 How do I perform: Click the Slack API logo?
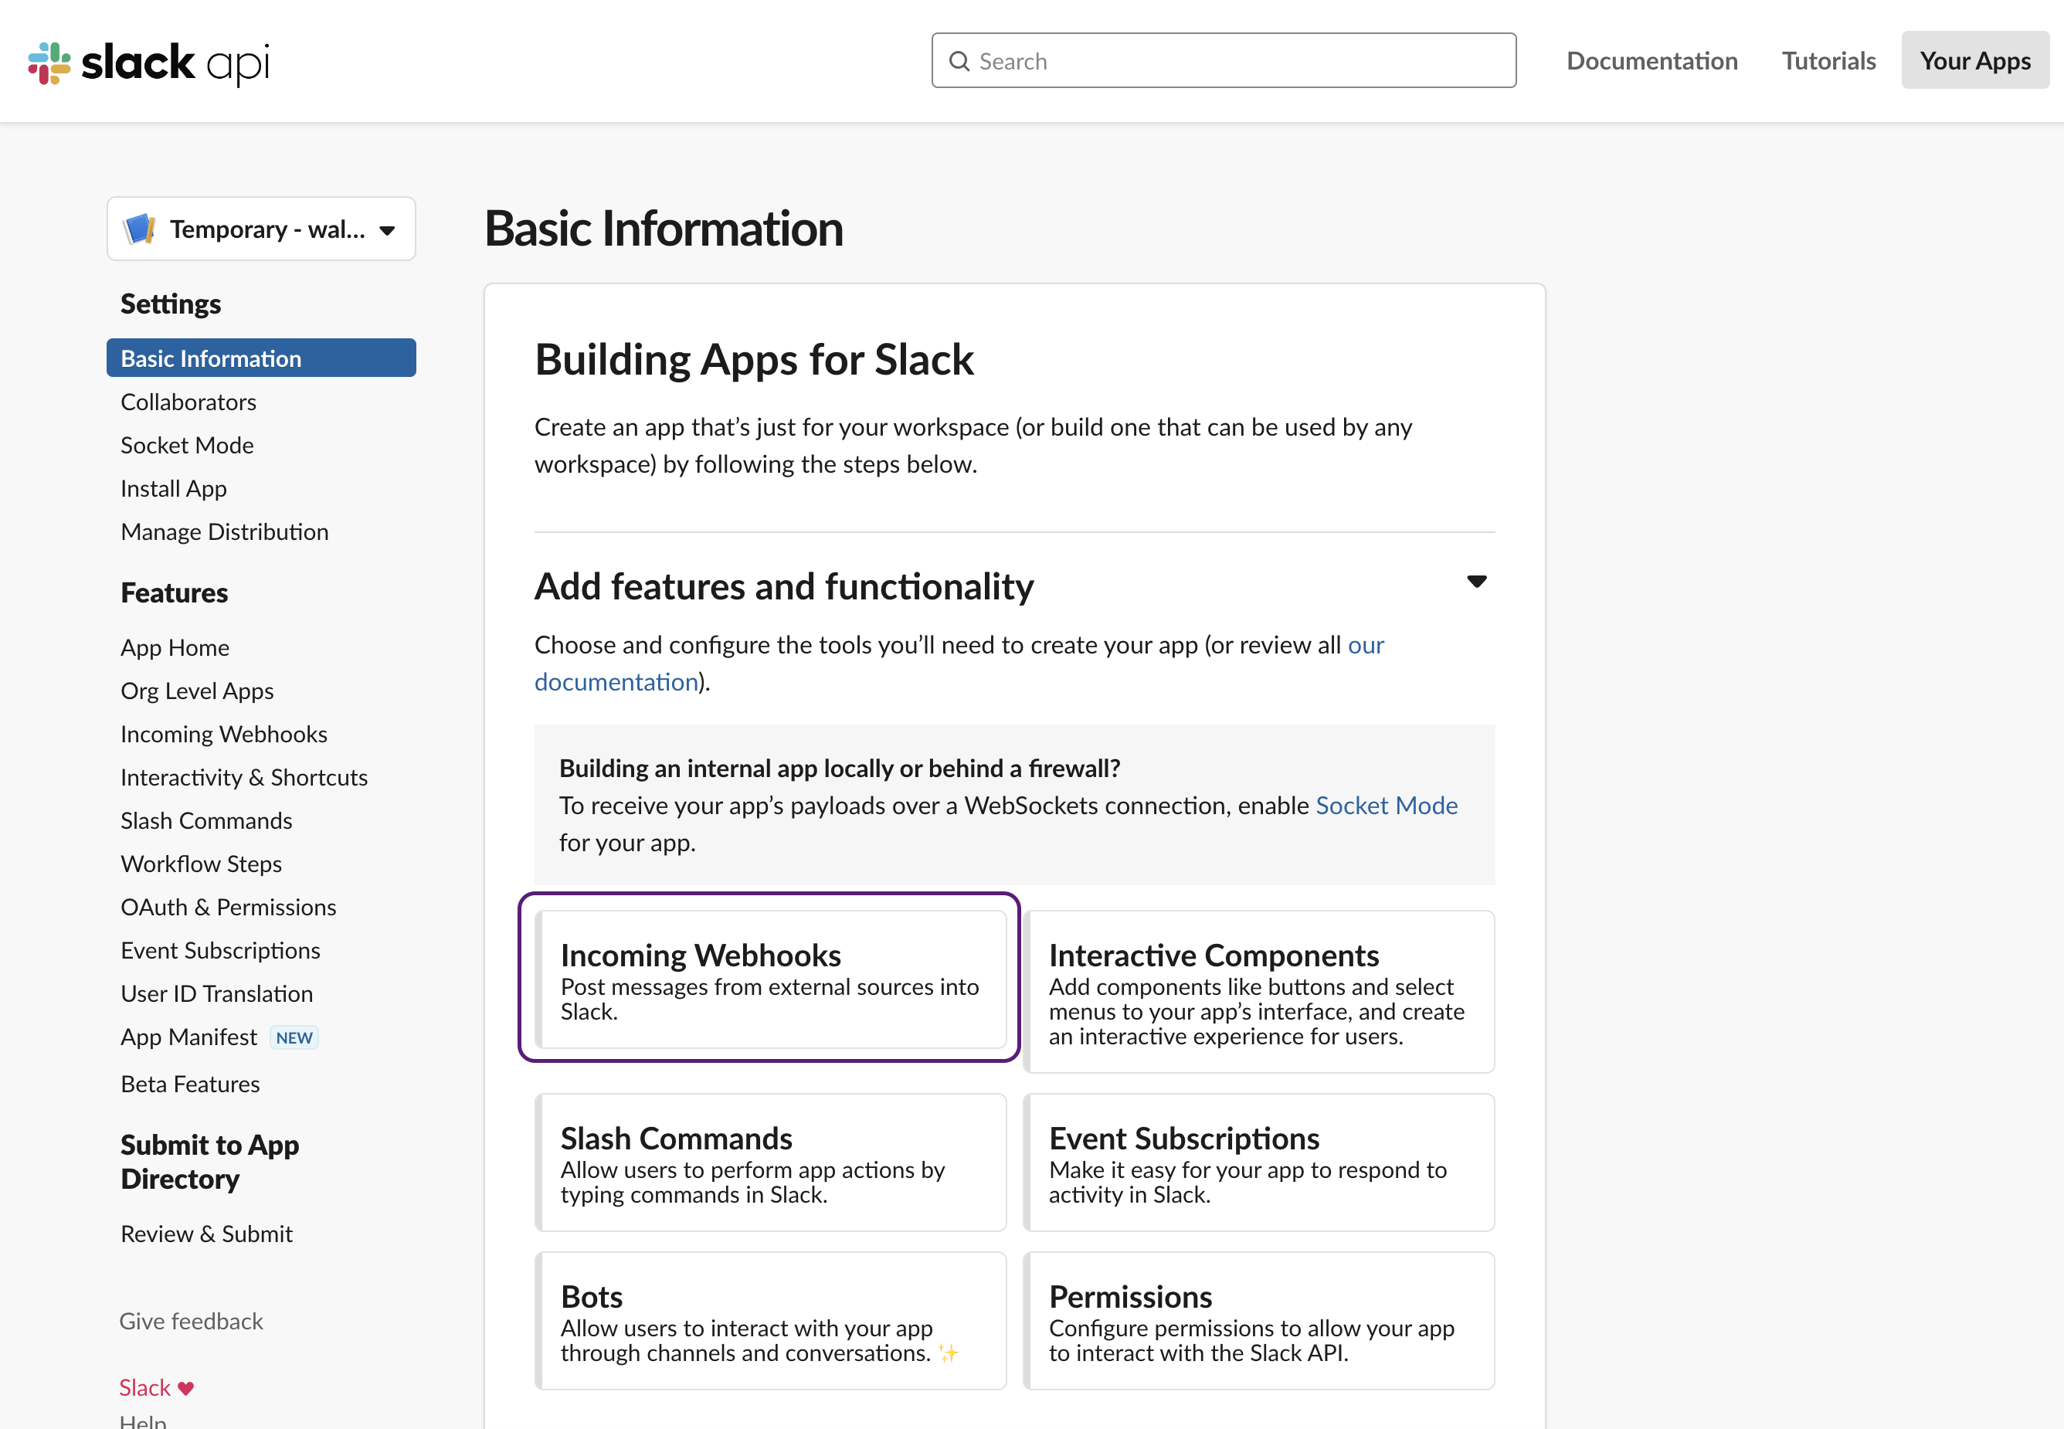point(148,63)
